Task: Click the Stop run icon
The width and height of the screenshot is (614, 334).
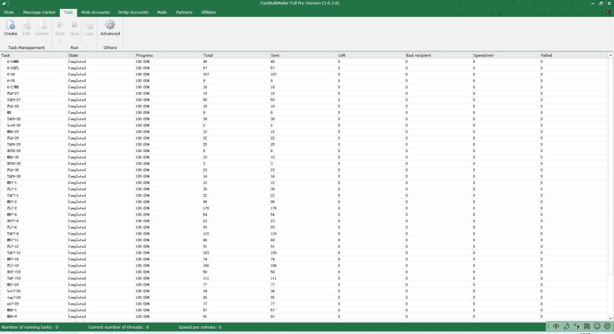Action: tap(74, 27)
